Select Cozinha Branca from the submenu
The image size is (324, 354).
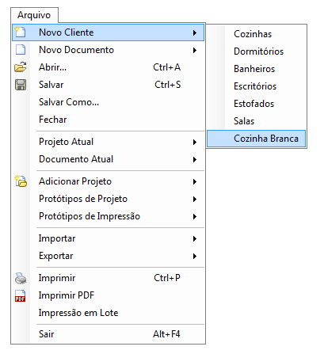click(x=256, y=139)
